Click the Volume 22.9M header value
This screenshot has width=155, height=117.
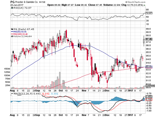coord(112,5)
